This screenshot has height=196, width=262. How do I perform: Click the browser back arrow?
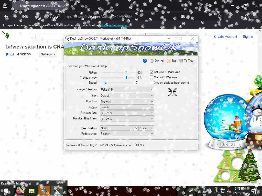[x=6, y=17]
